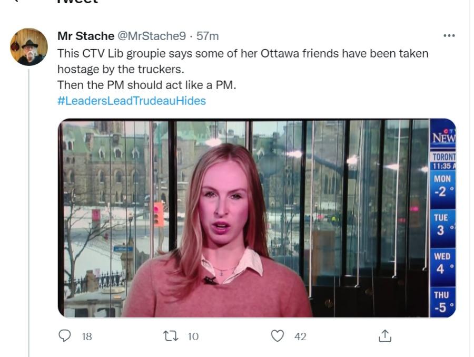This screenshot has width=474, height=357.
Task: View the 10 retweets count
Action: point(193,336)
